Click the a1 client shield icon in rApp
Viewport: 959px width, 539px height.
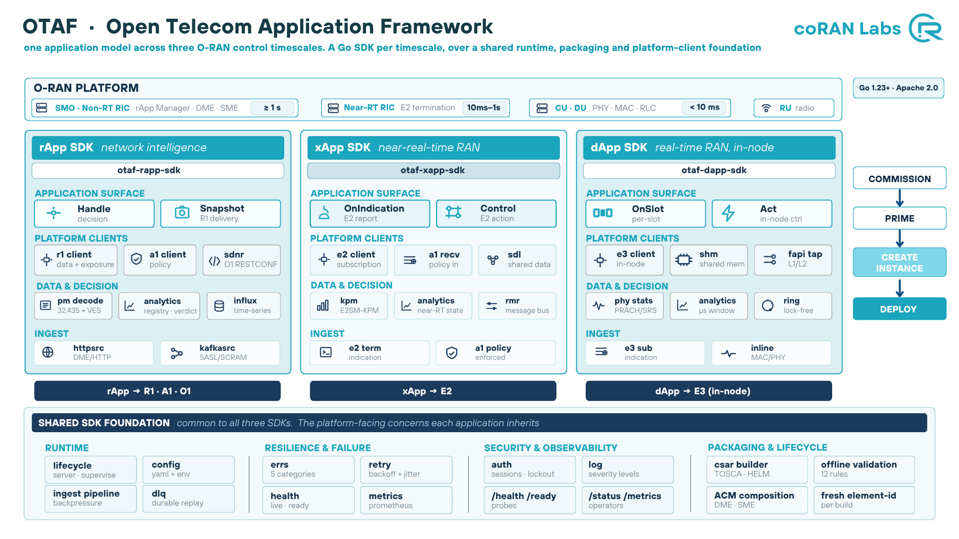pos(136,259)
